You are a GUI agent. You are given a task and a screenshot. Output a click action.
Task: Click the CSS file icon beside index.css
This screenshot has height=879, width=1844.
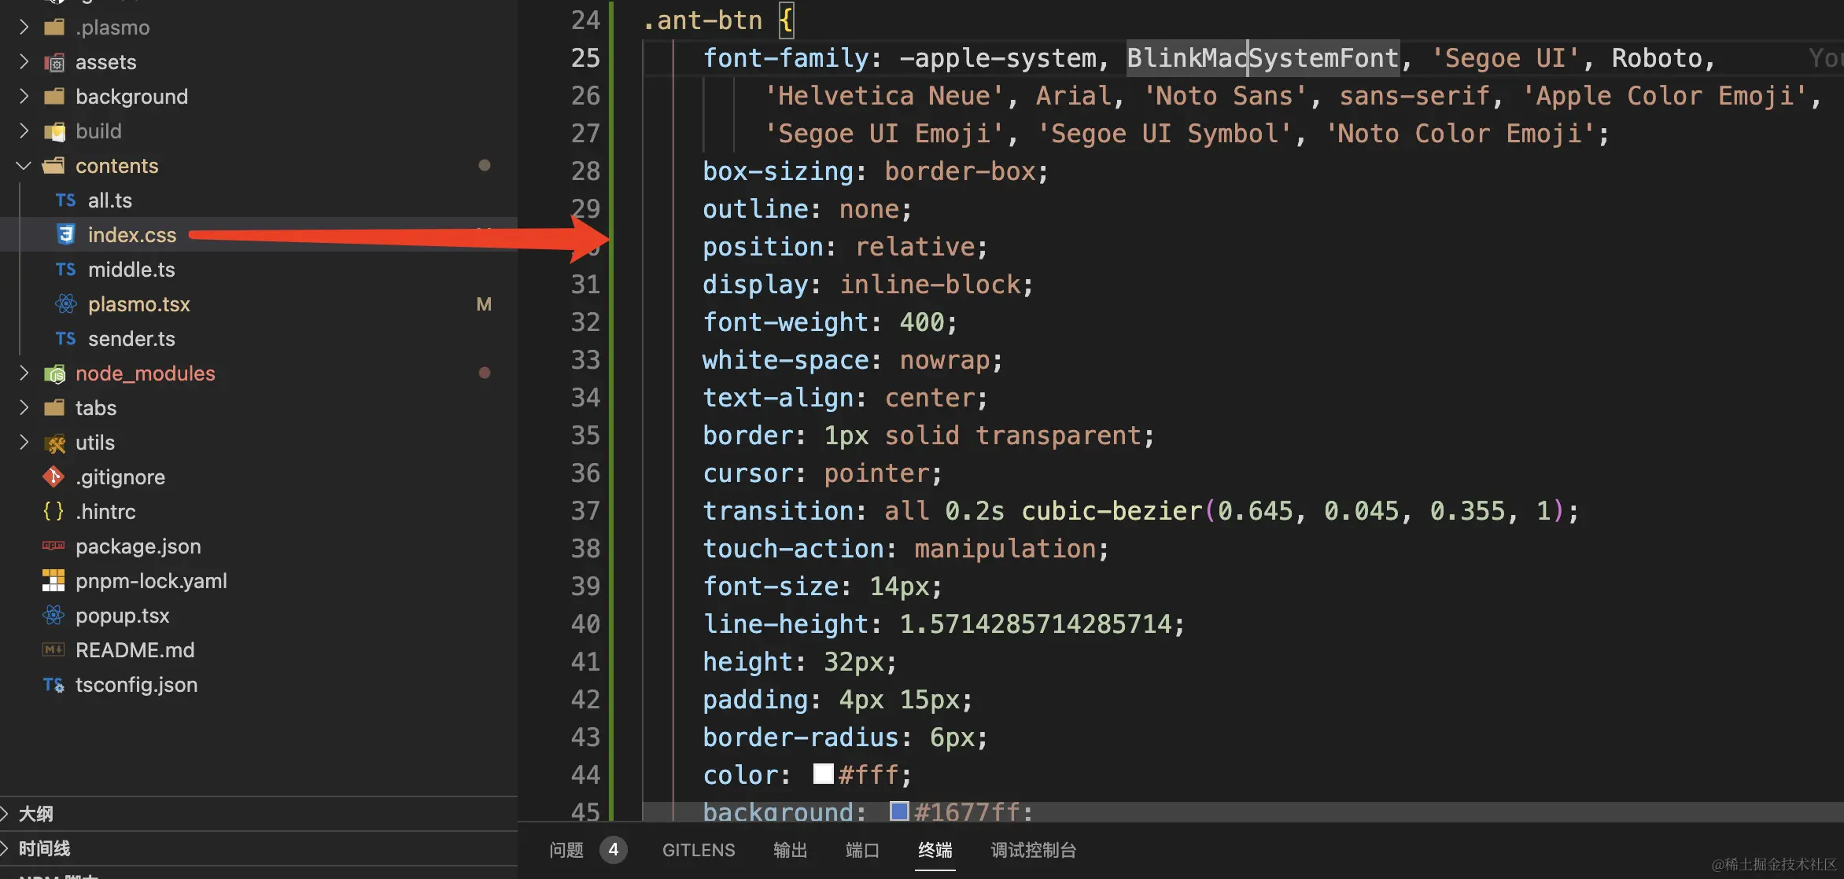click(x=65, y=234)
